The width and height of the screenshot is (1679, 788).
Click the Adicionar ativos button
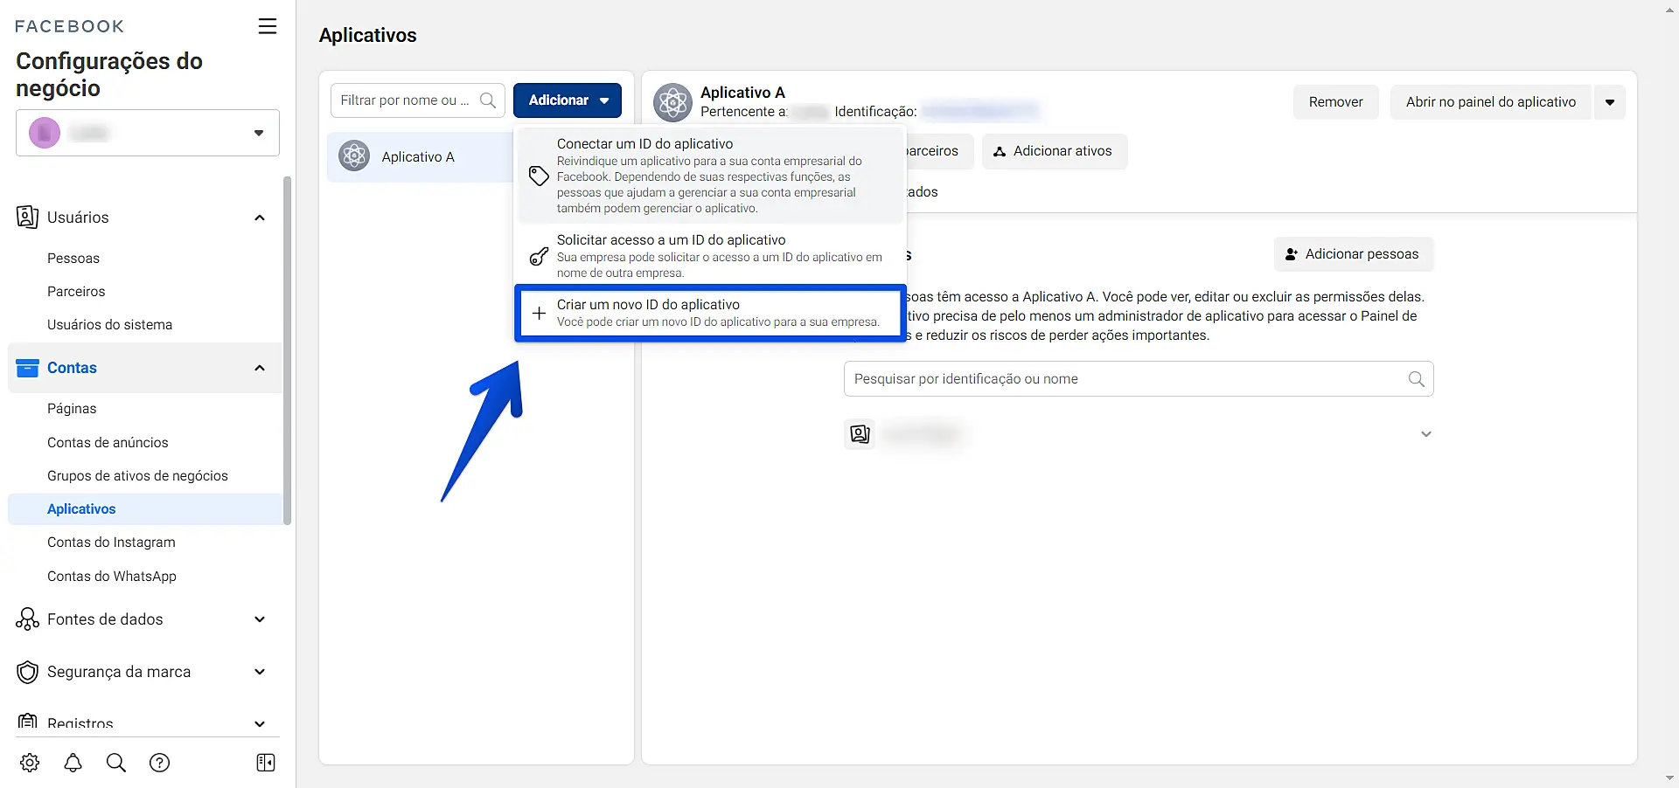pos(1055,151)
